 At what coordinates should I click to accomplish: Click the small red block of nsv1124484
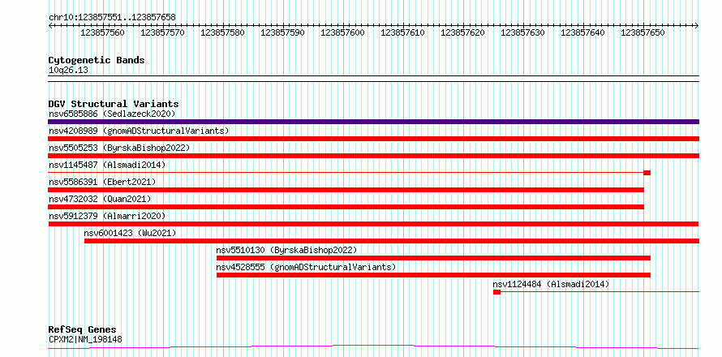click(x=496, y=292)
